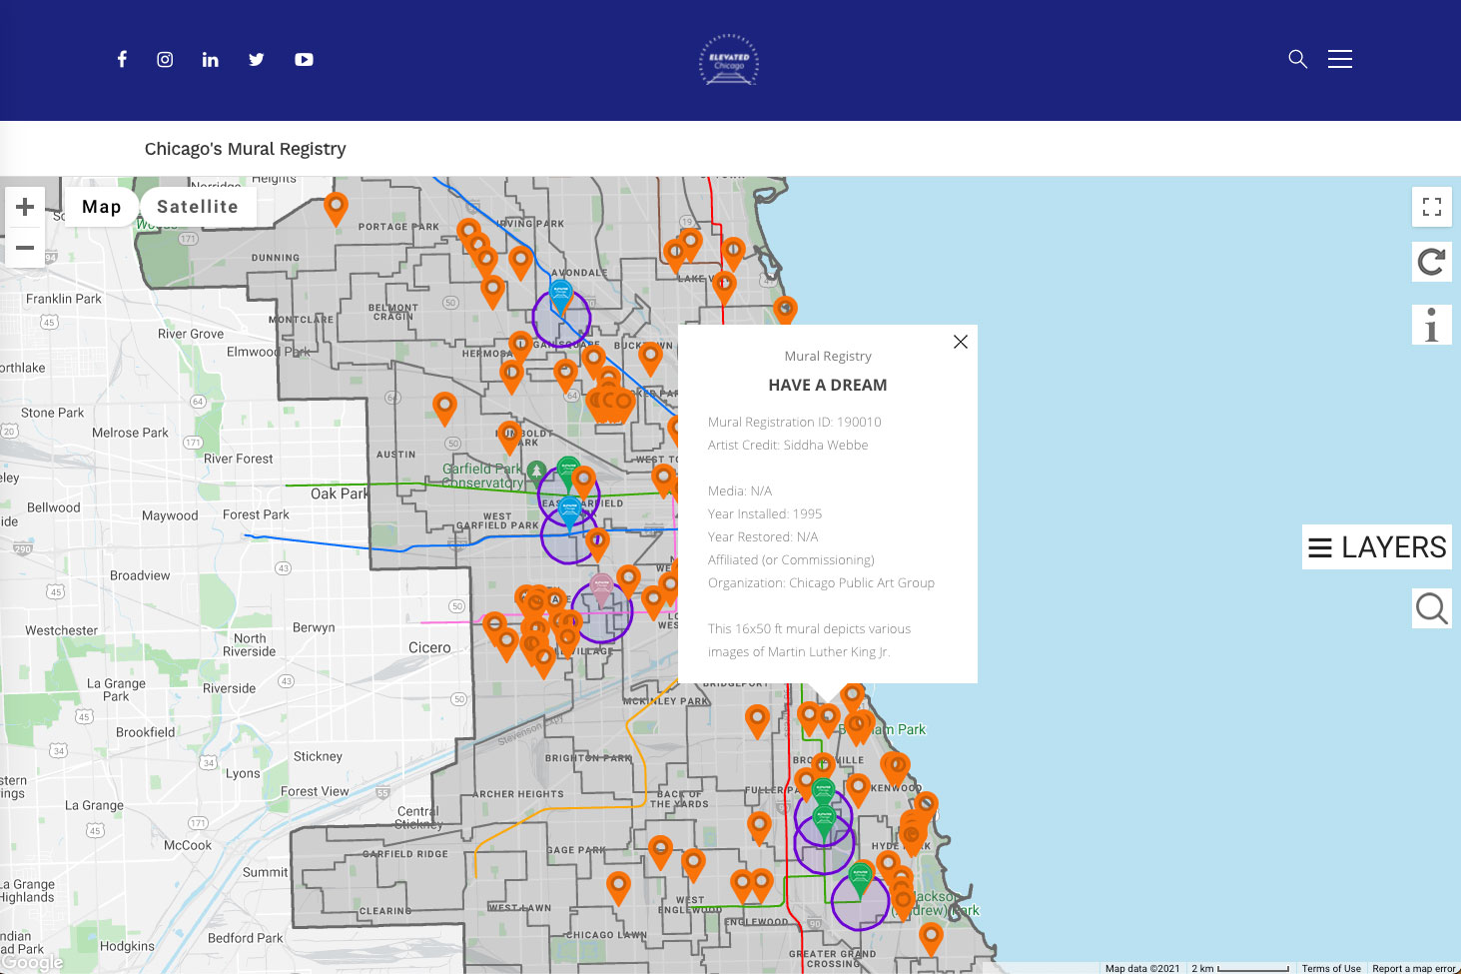
Task: Close the HAVE A DREAM mural popup
Action: [x=960, y=342]
